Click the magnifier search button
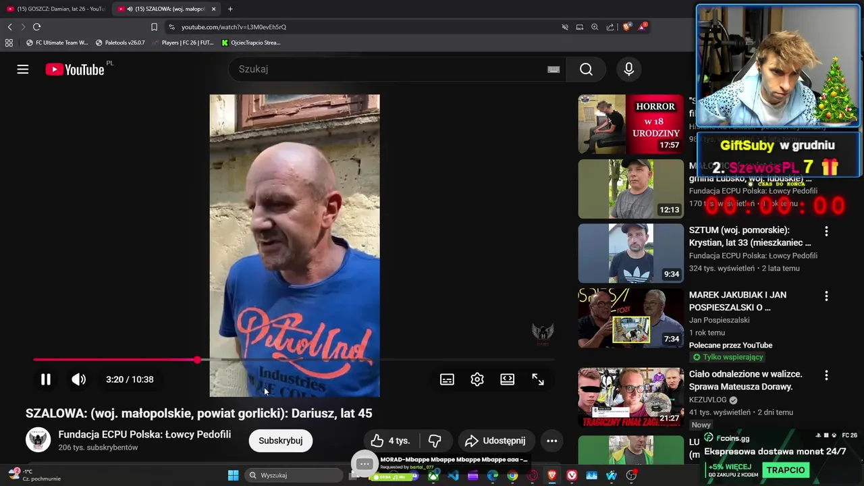Image resolution: width=864 pixels, height=486 pixels. (x=586, y=69)
